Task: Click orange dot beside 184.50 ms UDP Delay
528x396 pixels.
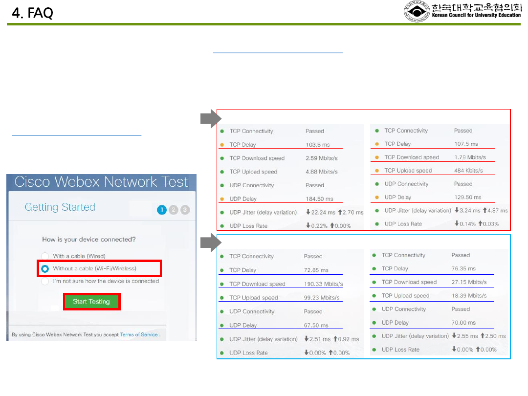Action: [222, 199]
